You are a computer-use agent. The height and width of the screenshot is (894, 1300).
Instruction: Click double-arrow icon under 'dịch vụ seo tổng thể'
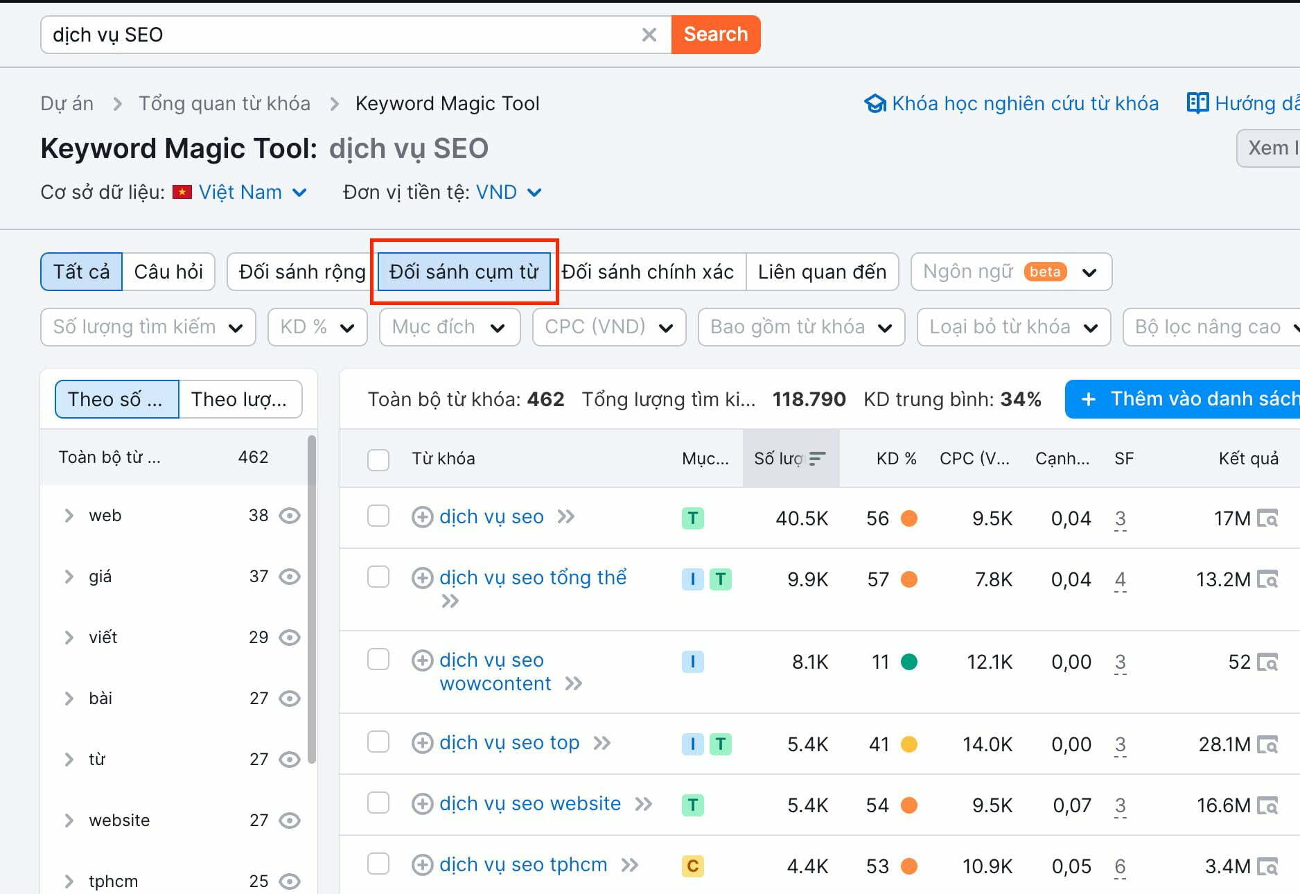click(x=450, y=601)
